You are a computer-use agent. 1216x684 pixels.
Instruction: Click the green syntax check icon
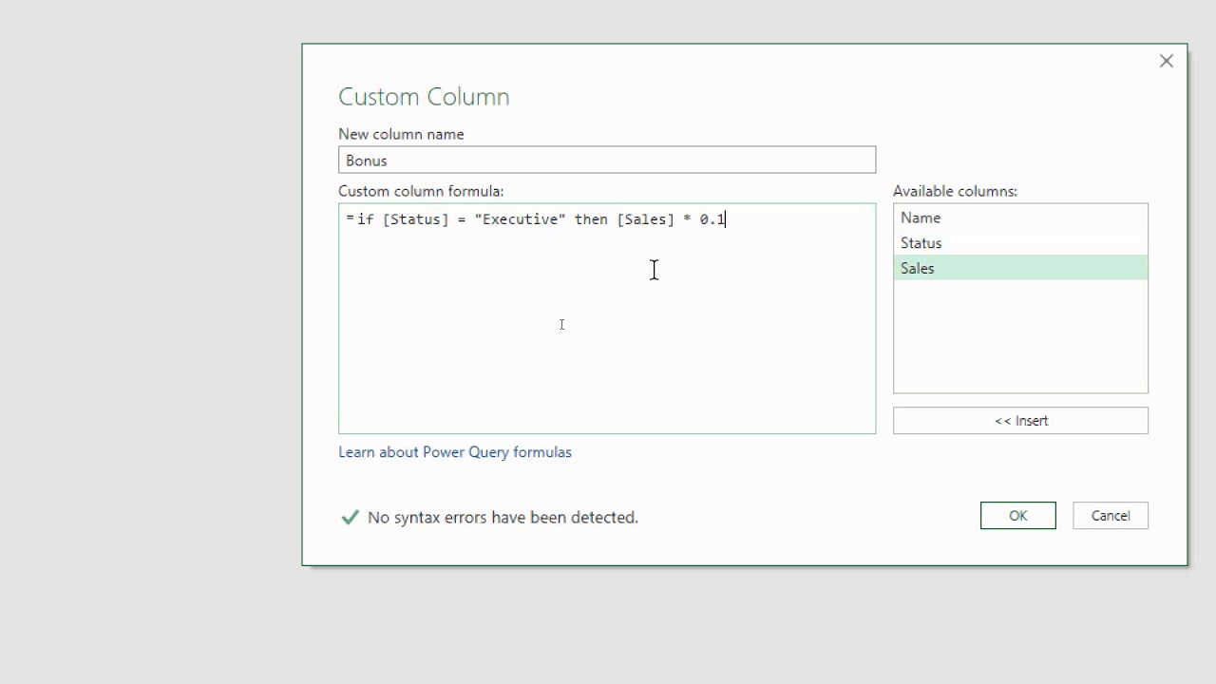[x=350, y=517]
